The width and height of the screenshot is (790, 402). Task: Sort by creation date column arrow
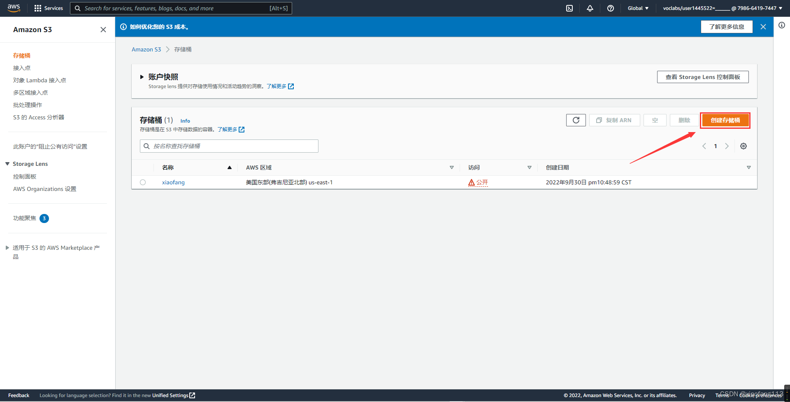(749, 167)
